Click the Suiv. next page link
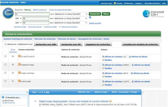The width and height of the screenshot is (168, 107). coord(47,92)
